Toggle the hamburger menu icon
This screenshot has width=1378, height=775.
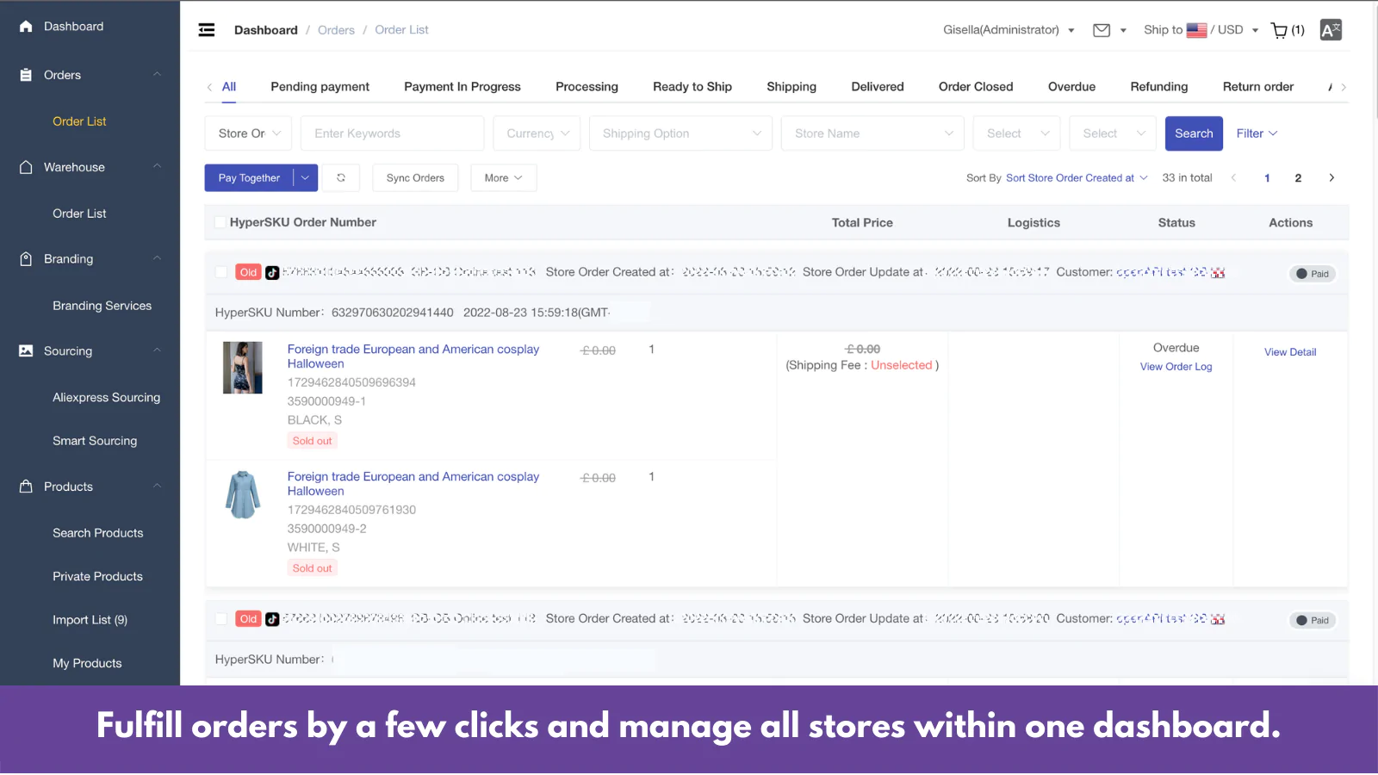tap(207, 30)
